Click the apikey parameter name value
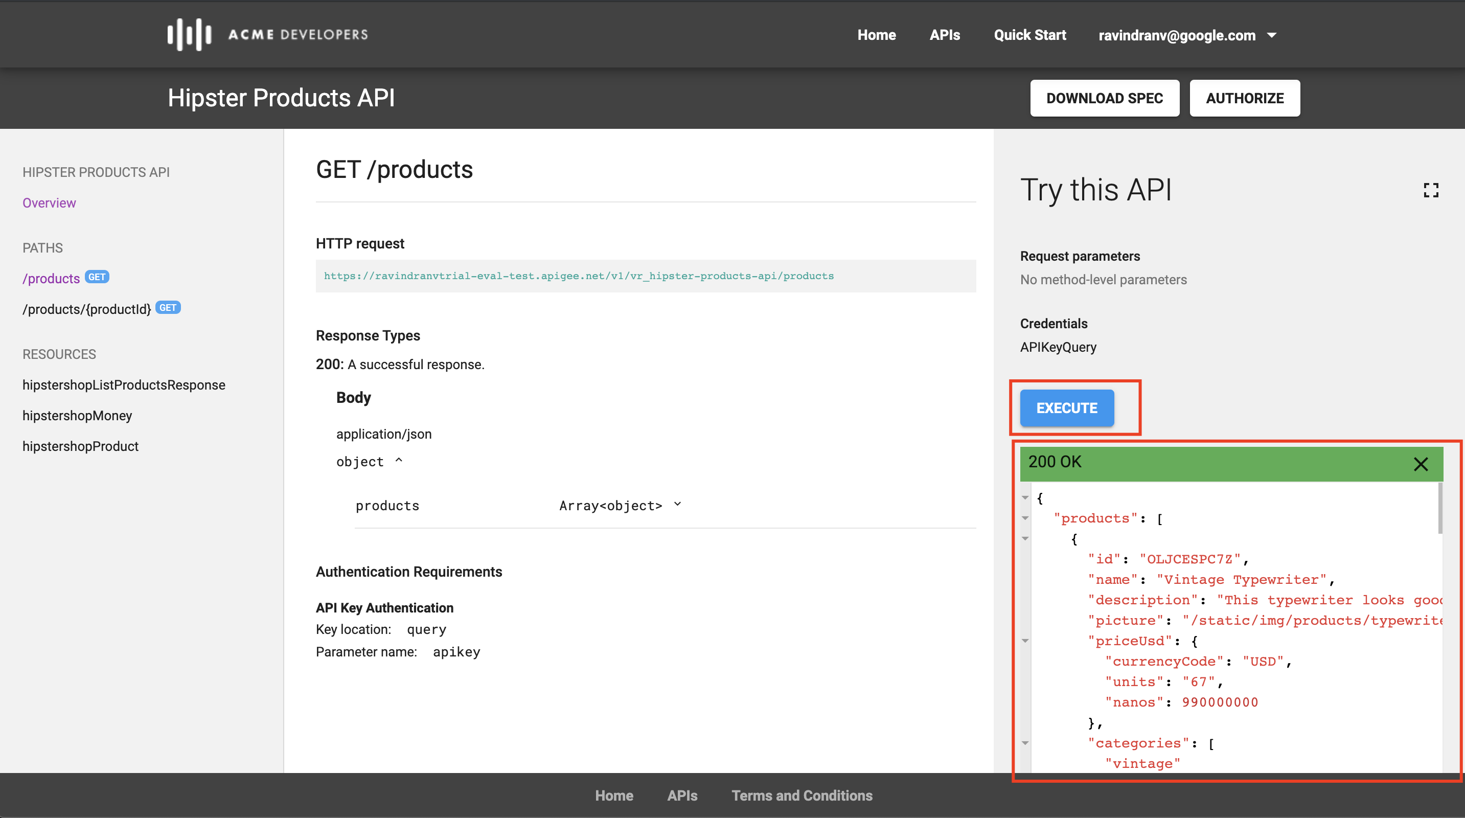This screenshot has height=818, width=1465. tap(456, 652)
